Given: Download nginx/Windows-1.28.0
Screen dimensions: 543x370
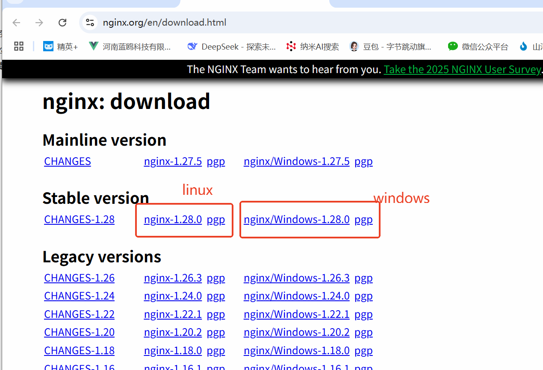Looking at the screenshot, I should pos(297,220).
